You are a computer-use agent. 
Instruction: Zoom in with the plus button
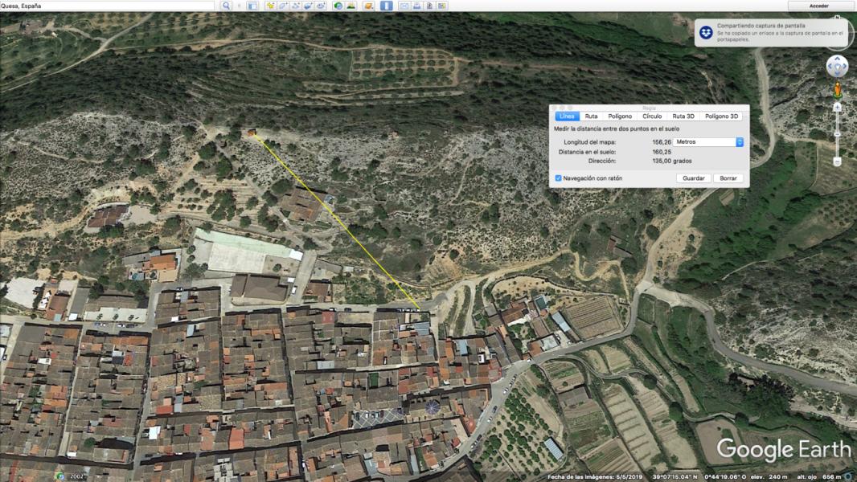pyautogui.click(x=837, y=107)
